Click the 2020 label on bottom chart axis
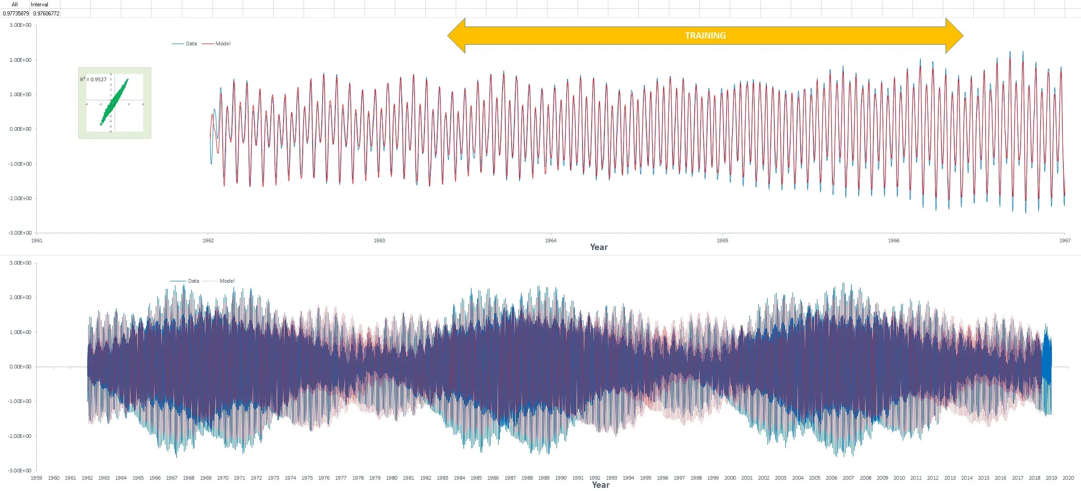Image resolution: width=1081 pixels, height=491 pixels. pos(1068,478)
